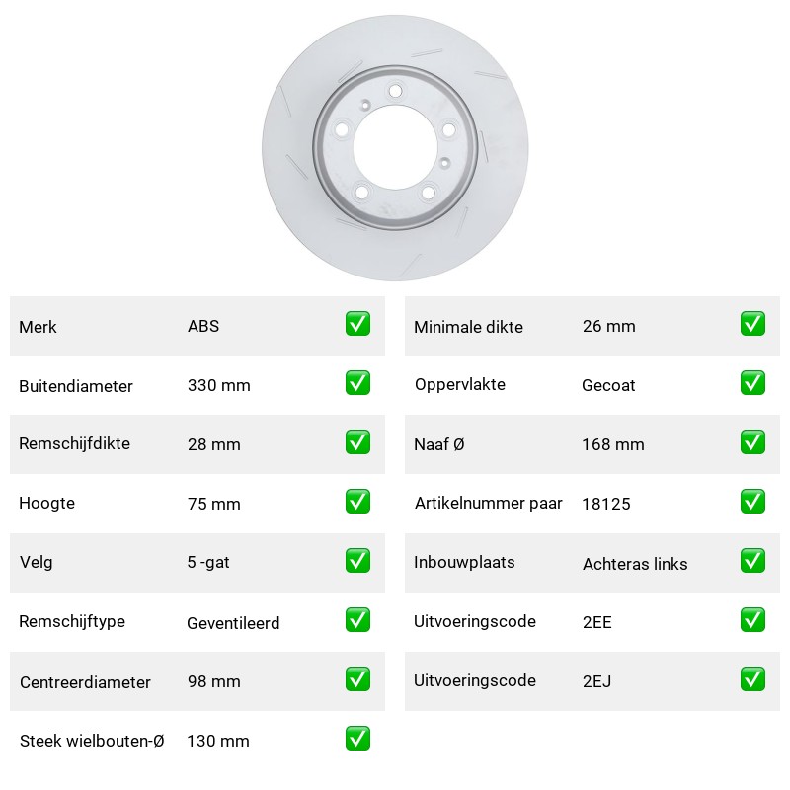Click the Uitvoeringscode 2EJ value text
The image size is (790, 790).
click(597, 681)
